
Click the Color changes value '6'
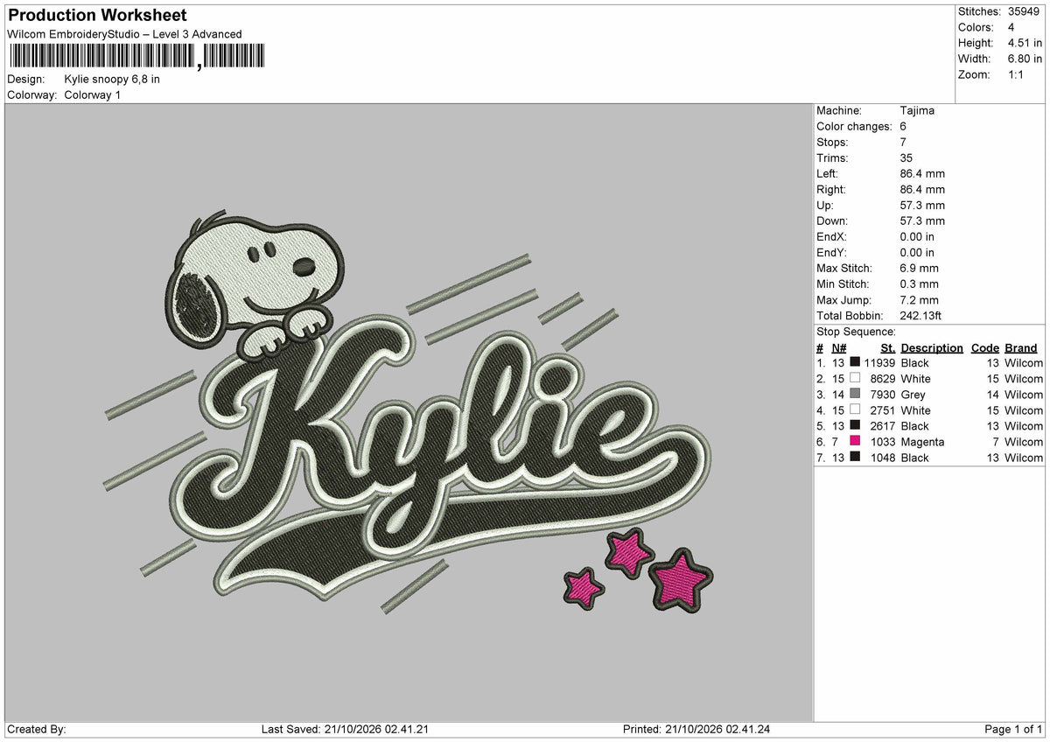(903, 126)
